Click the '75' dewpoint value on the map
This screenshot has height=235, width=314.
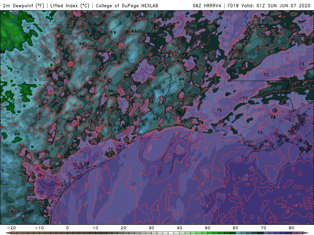[299, 141]
